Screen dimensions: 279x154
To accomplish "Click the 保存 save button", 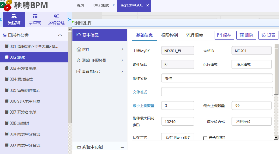I will [224, 35].
